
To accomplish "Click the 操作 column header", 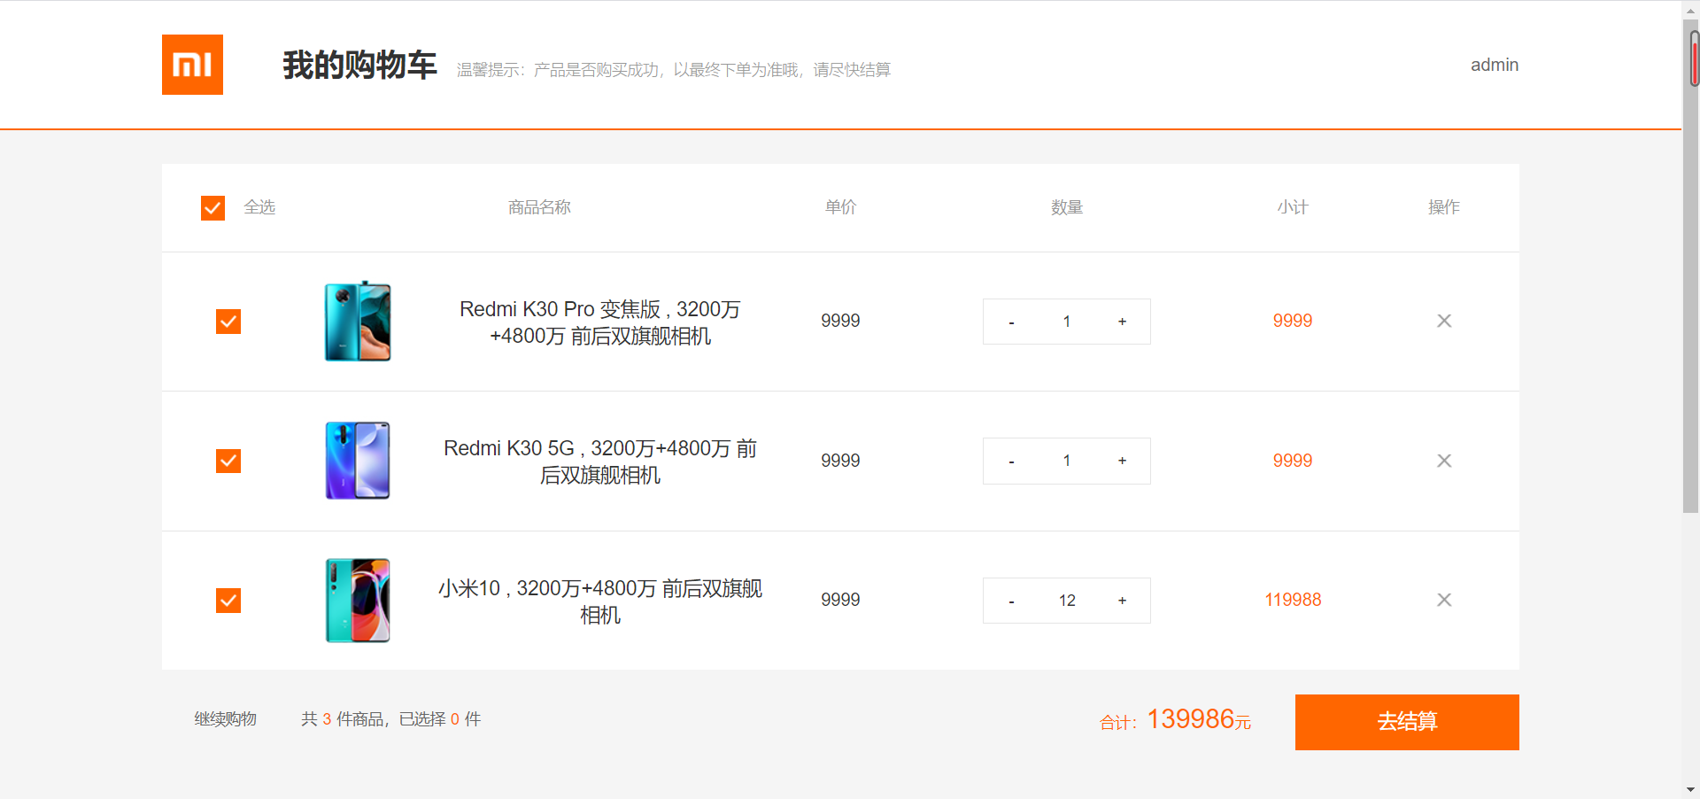I will tap(1443, 207).
